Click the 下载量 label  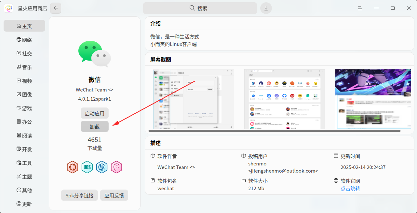[95, 148]
